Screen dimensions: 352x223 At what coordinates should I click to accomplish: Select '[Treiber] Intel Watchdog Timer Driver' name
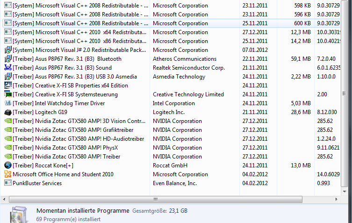(x=59, y=103)
